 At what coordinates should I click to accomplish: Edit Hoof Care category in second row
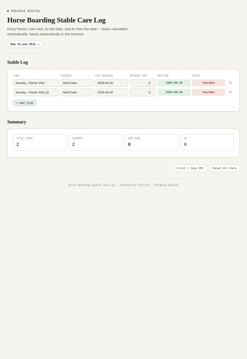tap(77, 92)
